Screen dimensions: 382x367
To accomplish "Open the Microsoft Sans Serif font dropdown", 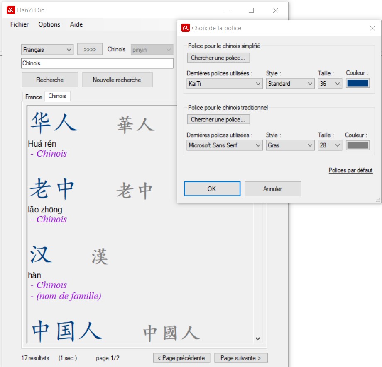I will pyautogui.click(x=225, y=145).
